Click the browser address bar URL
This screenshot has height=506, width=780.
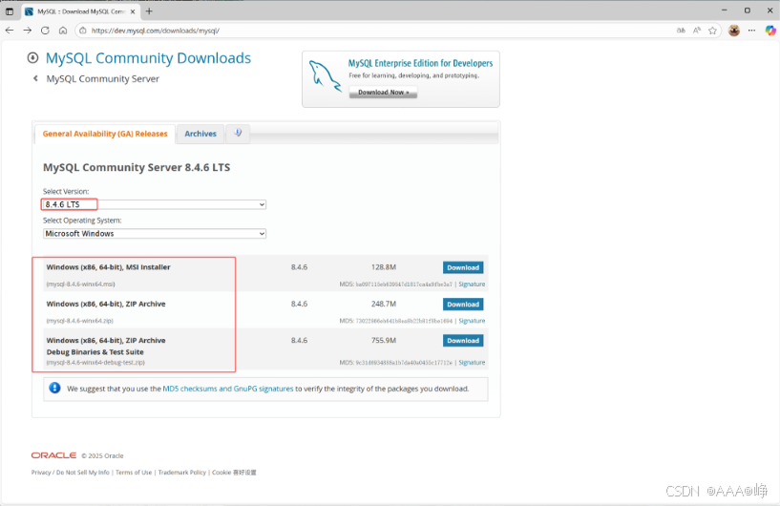pyautogui.click(x=156, y=31)
